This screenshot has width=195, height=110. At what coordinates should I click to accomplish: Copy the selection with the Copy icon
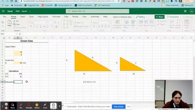pyautogui.click(x=14, y=24)
